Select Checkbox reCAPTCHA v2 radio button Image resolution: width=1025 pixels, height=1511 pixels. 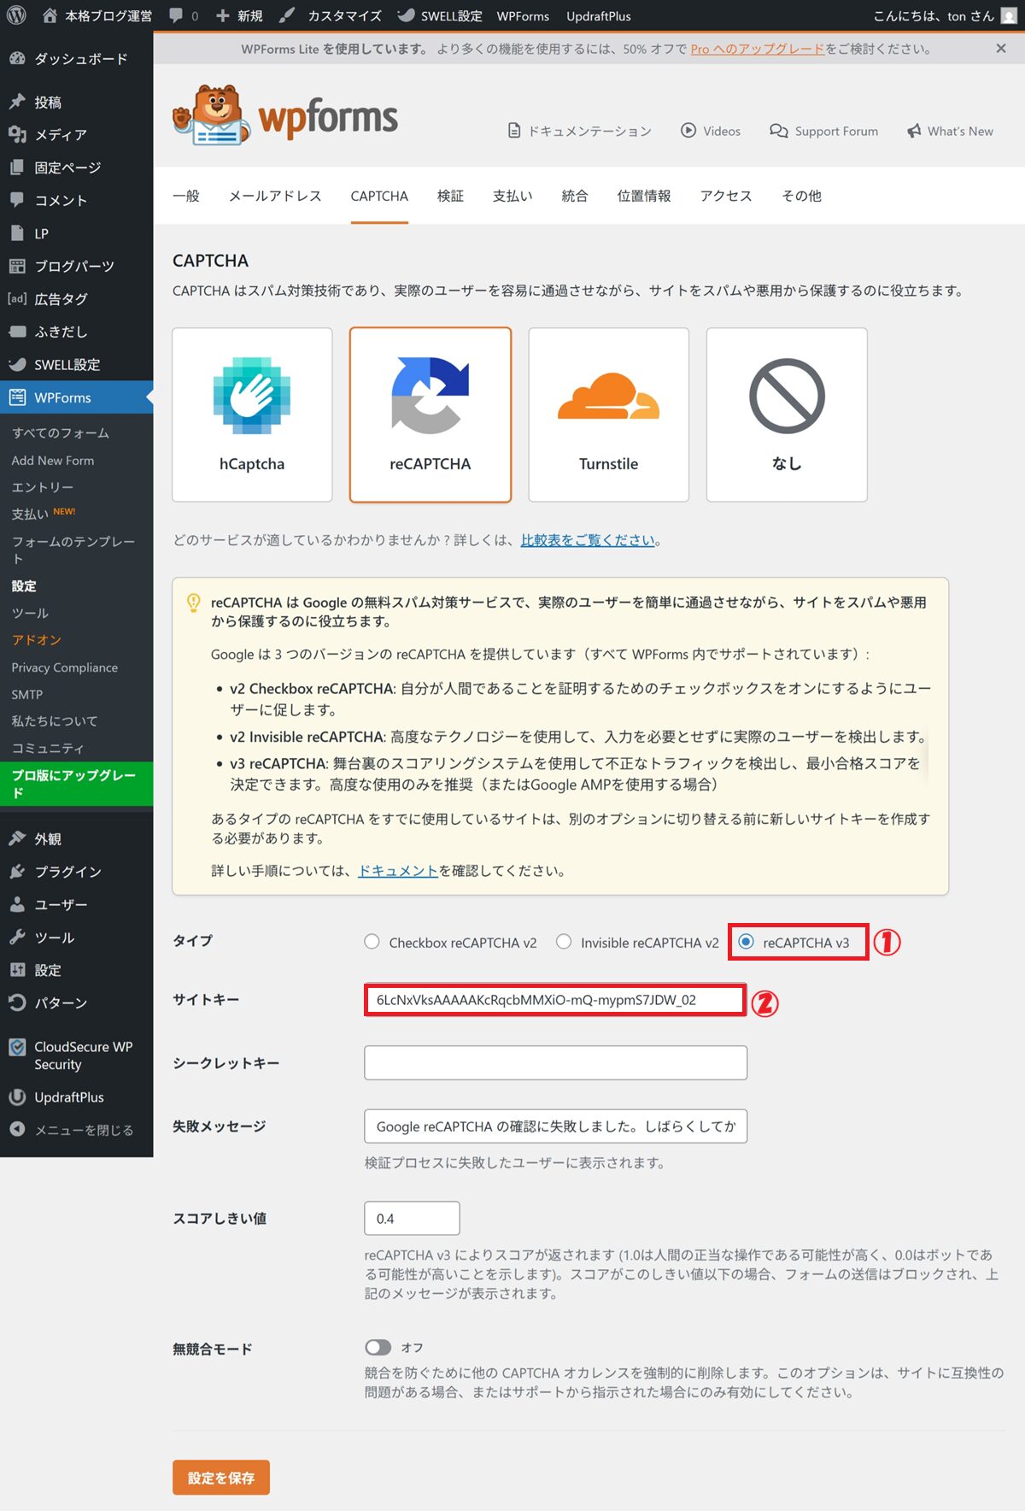(372, 942)
